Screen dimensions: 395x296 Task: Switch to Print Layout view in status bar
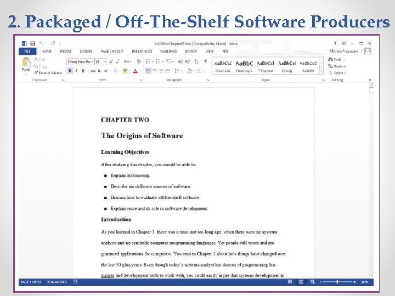[301, 282]
